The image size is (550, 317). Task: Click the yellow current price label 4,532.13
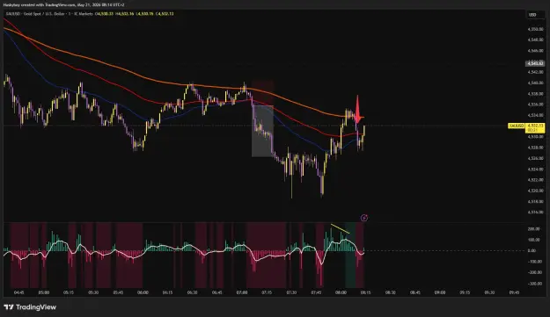pyautogui.click(x=535, y=127)
